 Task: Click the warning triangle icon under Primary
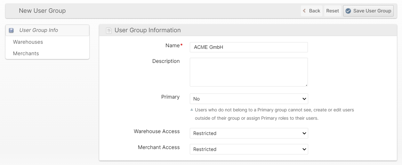tap(192, 109)
